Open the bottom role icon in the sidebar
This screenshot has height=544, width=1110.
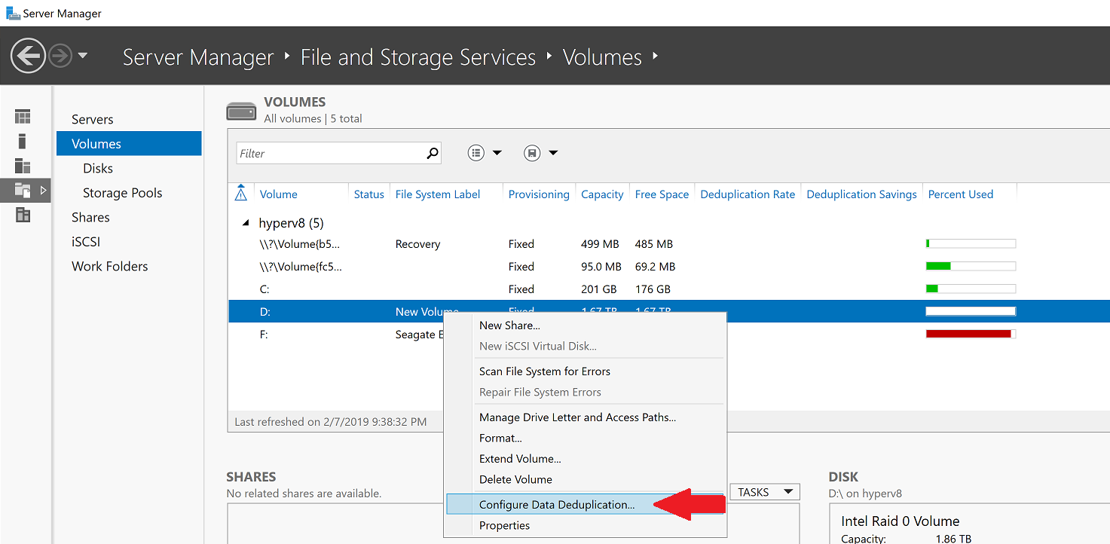coord(22,215)
